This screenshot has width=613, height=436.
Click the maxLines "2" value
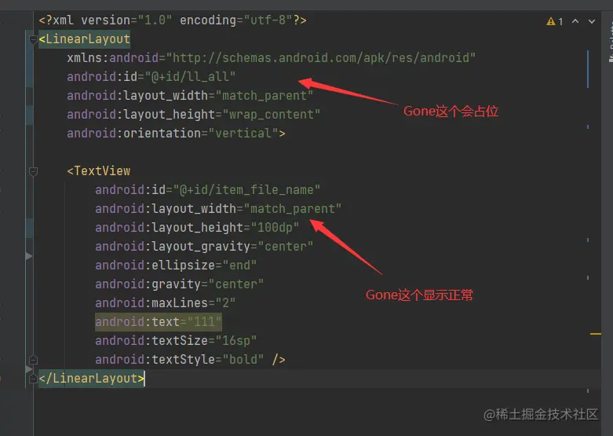point(225,303)
